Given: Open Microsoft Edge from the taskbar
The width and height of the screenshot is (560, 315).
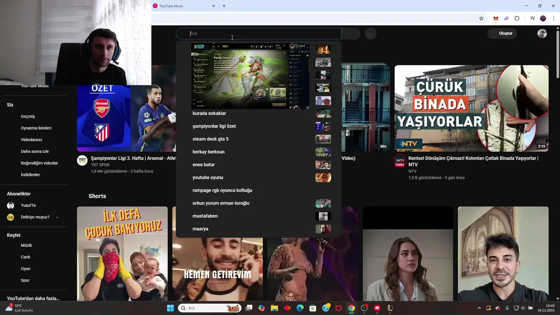Looking at the screenshot, I should coord(300,308).
